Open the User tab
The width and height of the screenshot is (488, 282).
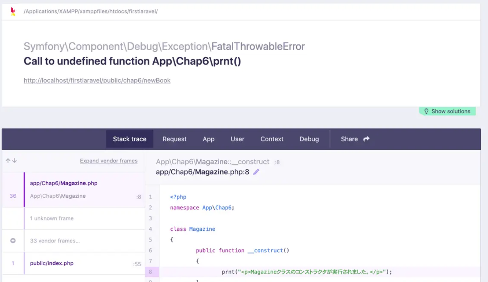point(237,139)
